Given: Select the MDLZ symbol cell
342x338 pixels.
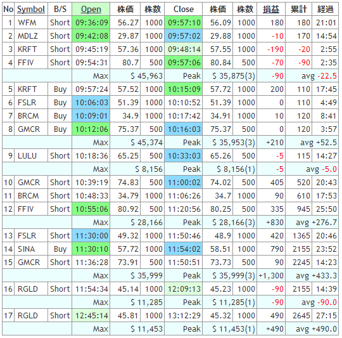Looking at the screenshot, I should (x=31, y=36).
